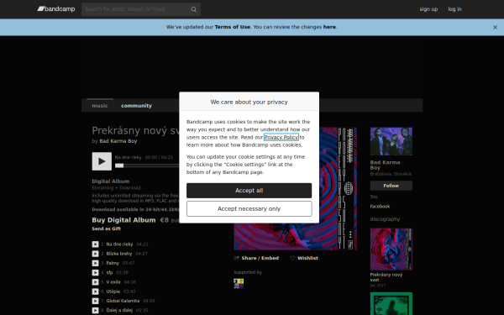504x315 pixels.
Task: Play track 7 Global Kalamita
Action: [x=95, y=301]
